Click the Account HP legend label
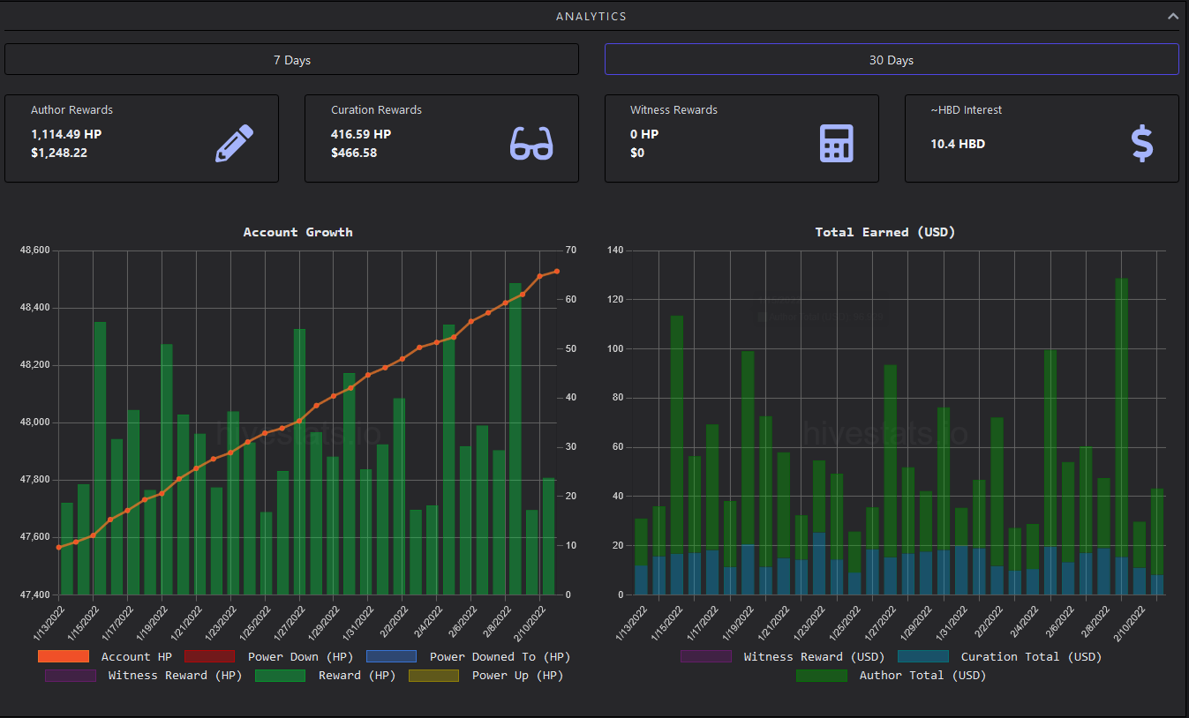Viewport: 1189px width, 718px height. [137, 656]
